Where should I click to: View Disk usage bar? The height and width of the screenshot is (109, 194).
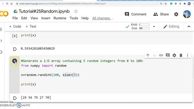144,28
